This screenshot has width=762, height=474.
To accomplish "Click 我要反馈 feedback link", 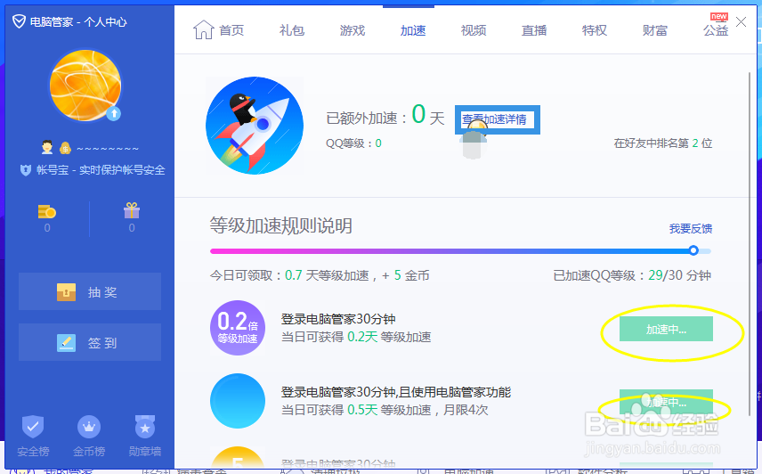I will click(691, 228).
